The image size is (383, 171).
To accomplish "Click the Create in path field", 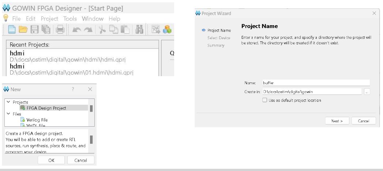I will tap(312, 92).
